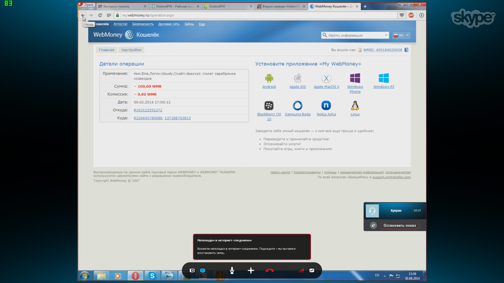The width and height of the screenshot is (504, 283).
Task: Open the Speed Dial grid icon in toolbar
Action: (109, 15)
